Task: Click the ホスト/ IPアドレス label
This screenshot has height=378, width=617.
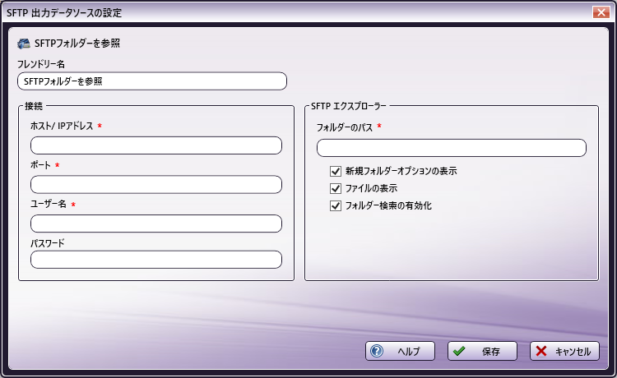Action: point(62,126)
